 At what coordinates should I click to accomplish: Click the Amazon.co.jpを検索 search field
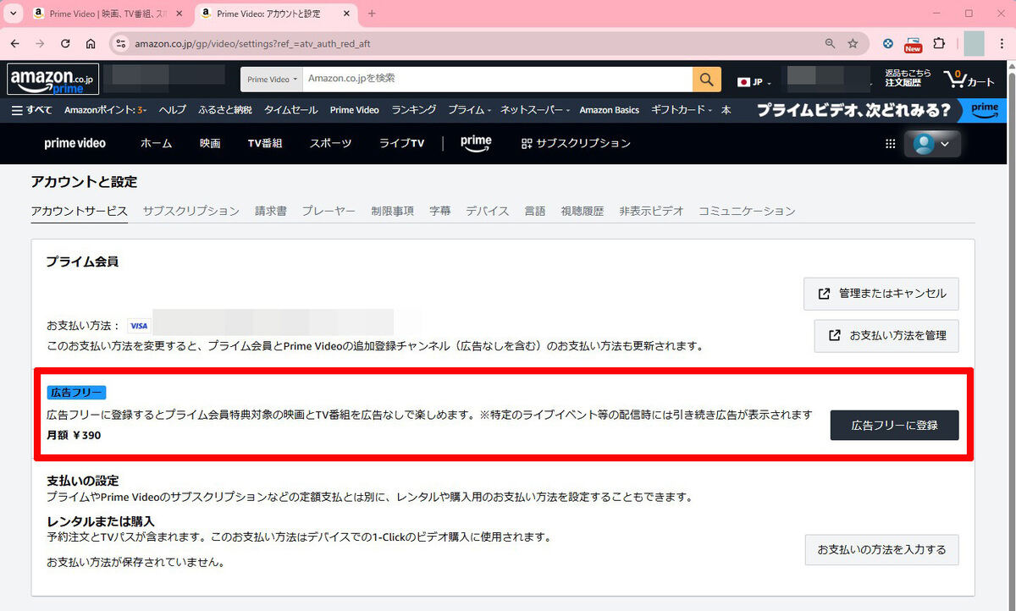(498, 80)
